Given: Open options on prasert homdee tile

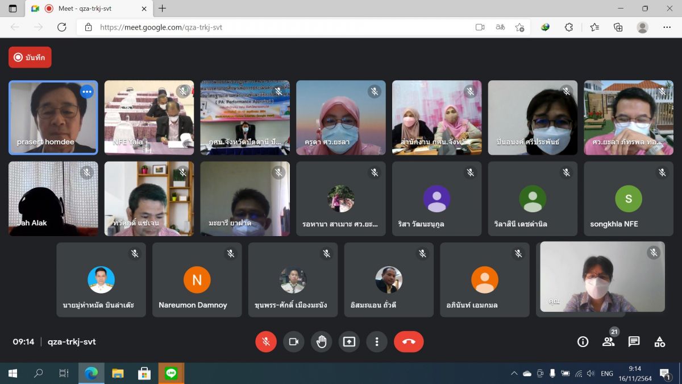Looking at the screenshot, I should pos(86,91).
